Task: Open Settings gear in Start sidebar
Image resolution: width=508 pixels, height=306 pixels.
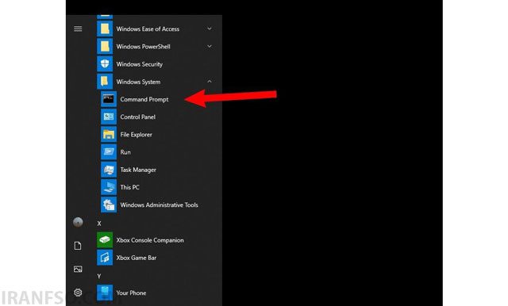Action: pos(78,293)
